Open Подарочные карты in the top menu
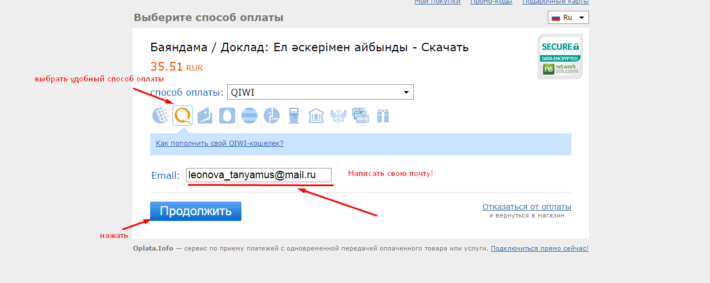Image resolution: width=710 pixels, height=283 pixels. (x=555, y=2)
